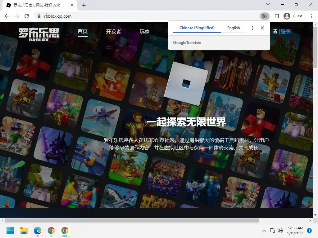318x238 pixels.
Task: Open a new browser tab
Action: (84, 5)
